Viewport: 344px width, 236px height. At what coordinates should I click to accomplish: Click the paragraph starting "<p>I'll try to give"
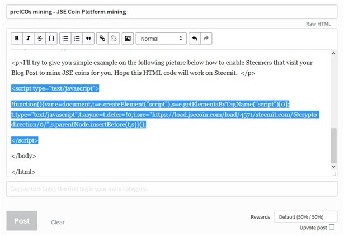[162, 68]
